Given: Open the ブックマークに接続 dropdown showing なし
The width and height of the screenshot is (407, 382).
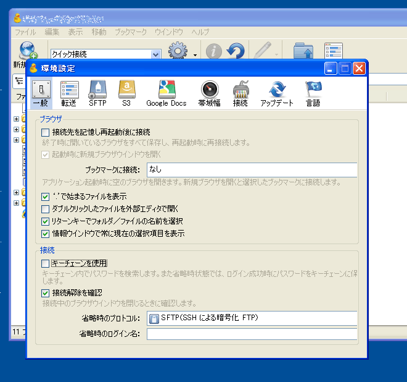Looking at the screenshot, I should click(252, 169).
